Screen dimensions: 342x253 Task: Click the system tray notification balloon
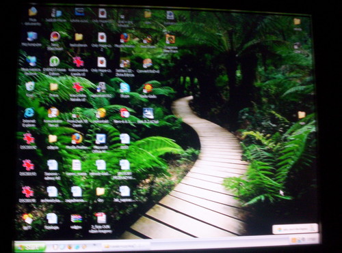click(295, 229)
